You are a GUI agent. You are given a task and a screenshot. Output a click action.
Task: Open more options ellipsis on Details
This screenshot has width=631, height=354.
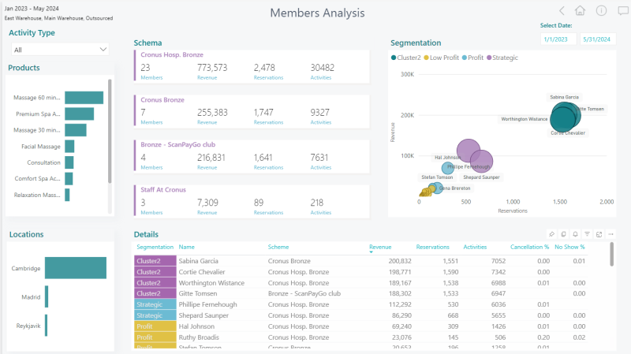tap(610, 234)
